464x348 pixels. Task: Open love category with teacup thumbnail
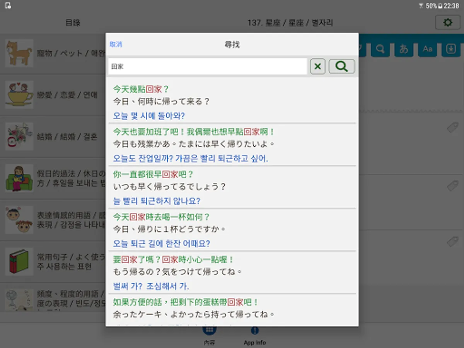click(53, 95)
